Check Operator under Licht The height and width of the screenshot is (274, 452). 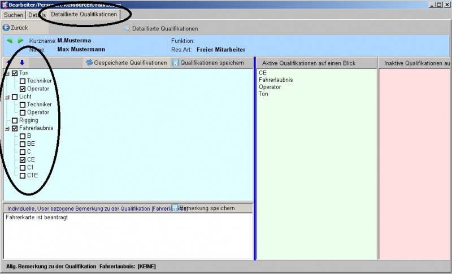(x=23, y=112)
